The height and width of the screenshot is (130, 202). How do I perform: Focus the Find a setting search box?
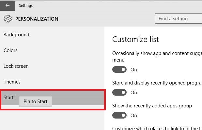pos(179,19)
